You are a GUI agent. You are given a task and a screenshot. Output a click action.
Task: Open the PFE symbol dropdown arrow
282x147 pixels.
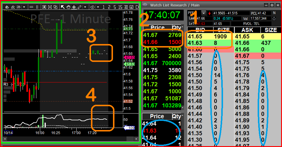click(203, 13)
